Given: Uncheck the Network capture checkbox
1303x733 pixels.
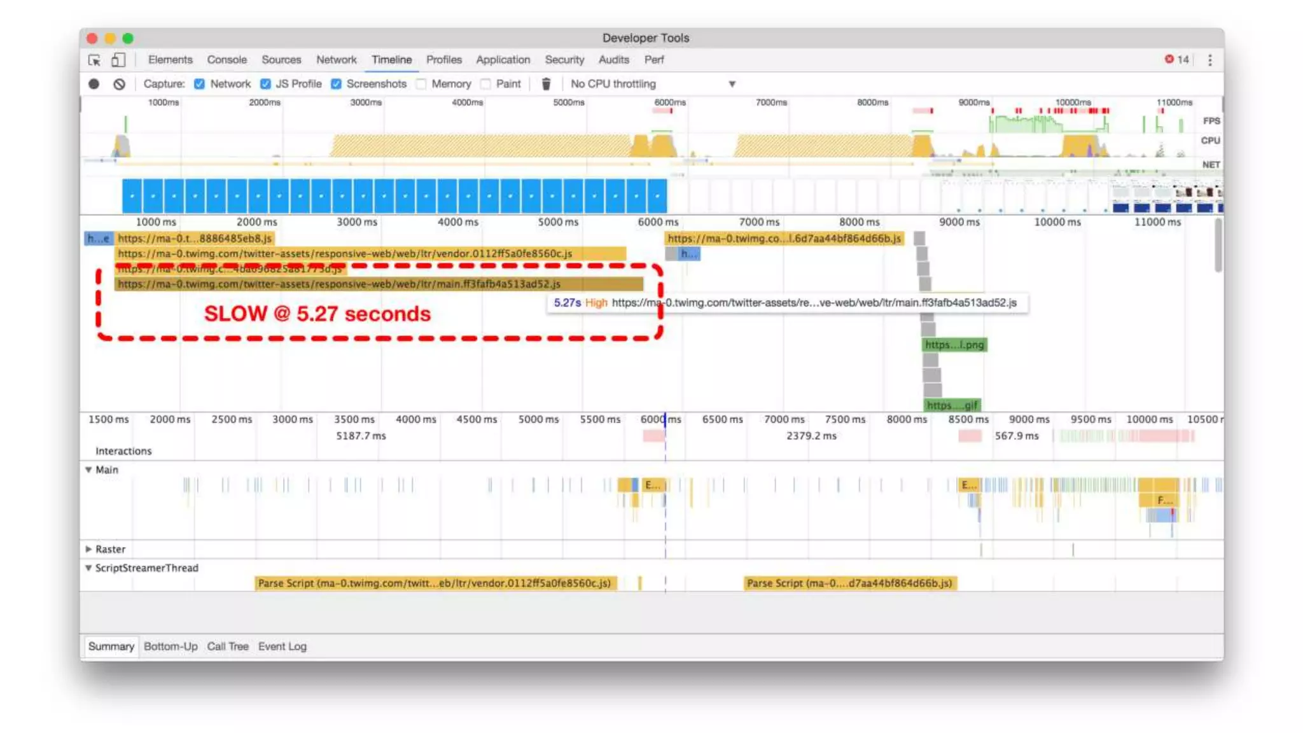Looking at the screenshot, I should (x=200, y=84).
